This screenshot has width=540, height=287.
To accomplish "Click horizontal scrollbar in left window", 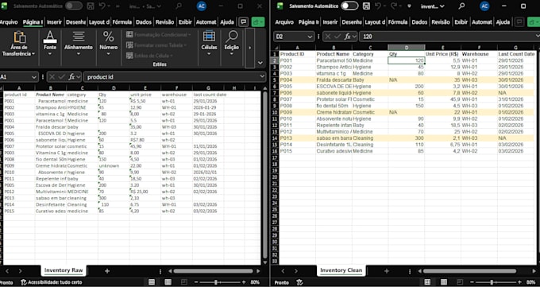I will (213, 271).
